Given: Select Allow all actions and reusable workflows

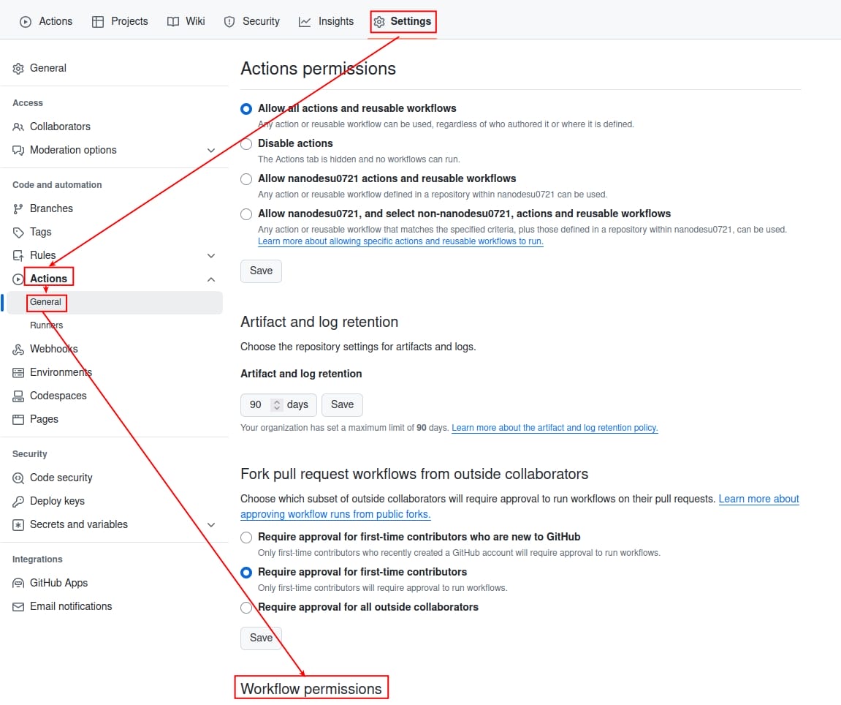Looking at the screenshot, I should (246, 109).
